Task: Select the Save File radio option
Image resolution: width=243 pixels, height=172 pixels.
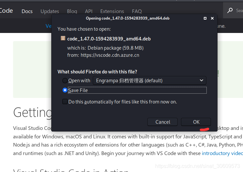Action: [x=65, y=90]
